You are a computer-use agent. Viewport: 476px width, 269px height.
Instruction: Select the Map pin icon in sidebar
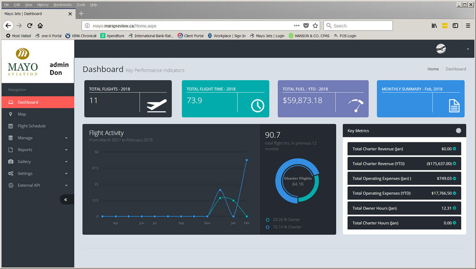tap(11, 114)
